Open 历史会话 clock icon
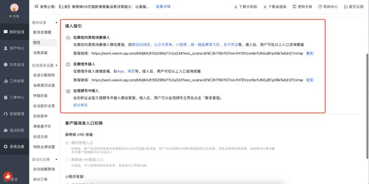 tap(6, 65)
